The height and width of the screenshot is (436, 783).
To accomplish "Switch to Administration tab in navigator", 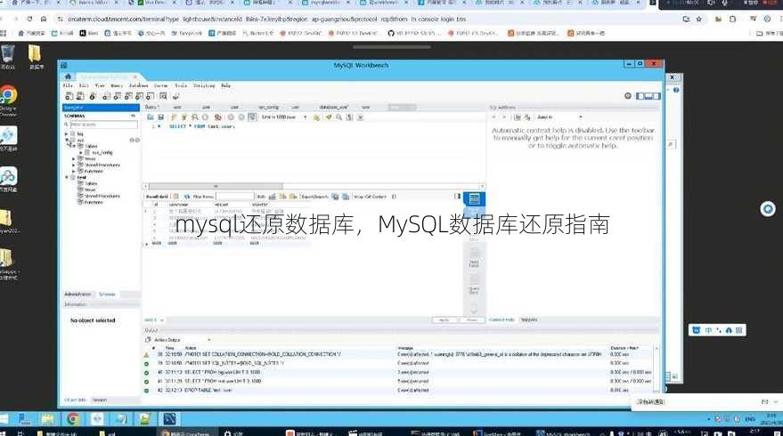I will click(77, 295).
